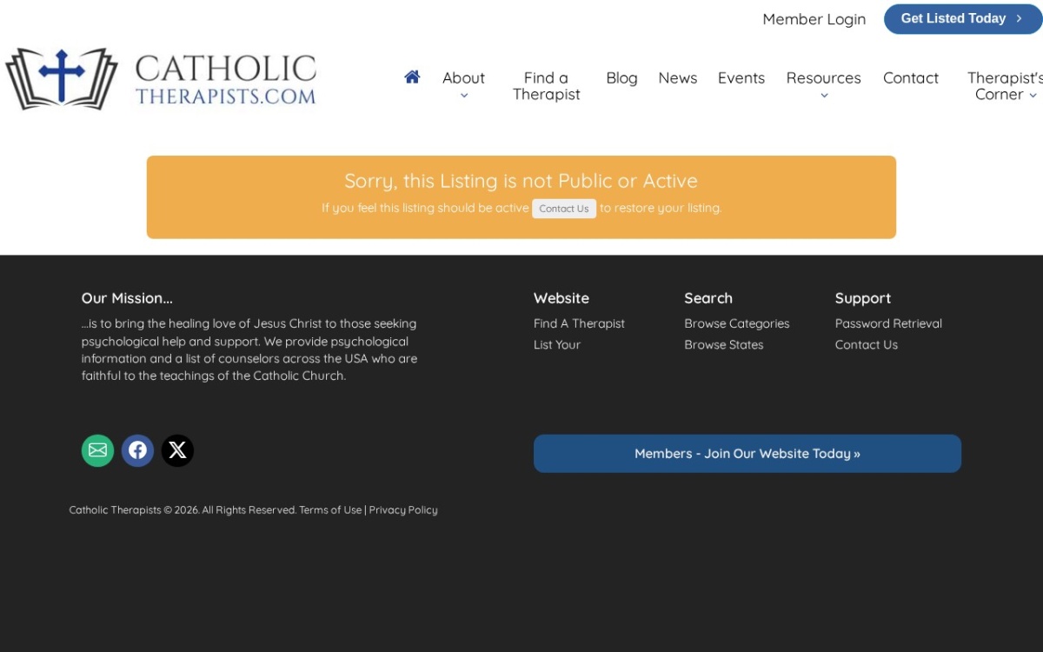Open the Privacy Policy link

(403, 510)
